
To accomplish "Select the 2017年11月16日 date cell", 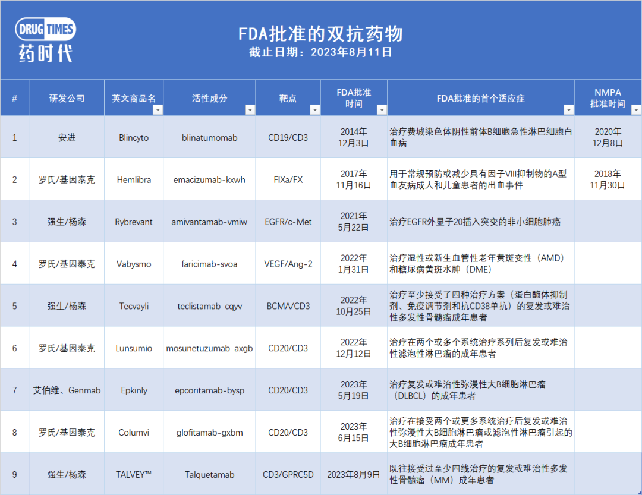I will pos(354,179).
